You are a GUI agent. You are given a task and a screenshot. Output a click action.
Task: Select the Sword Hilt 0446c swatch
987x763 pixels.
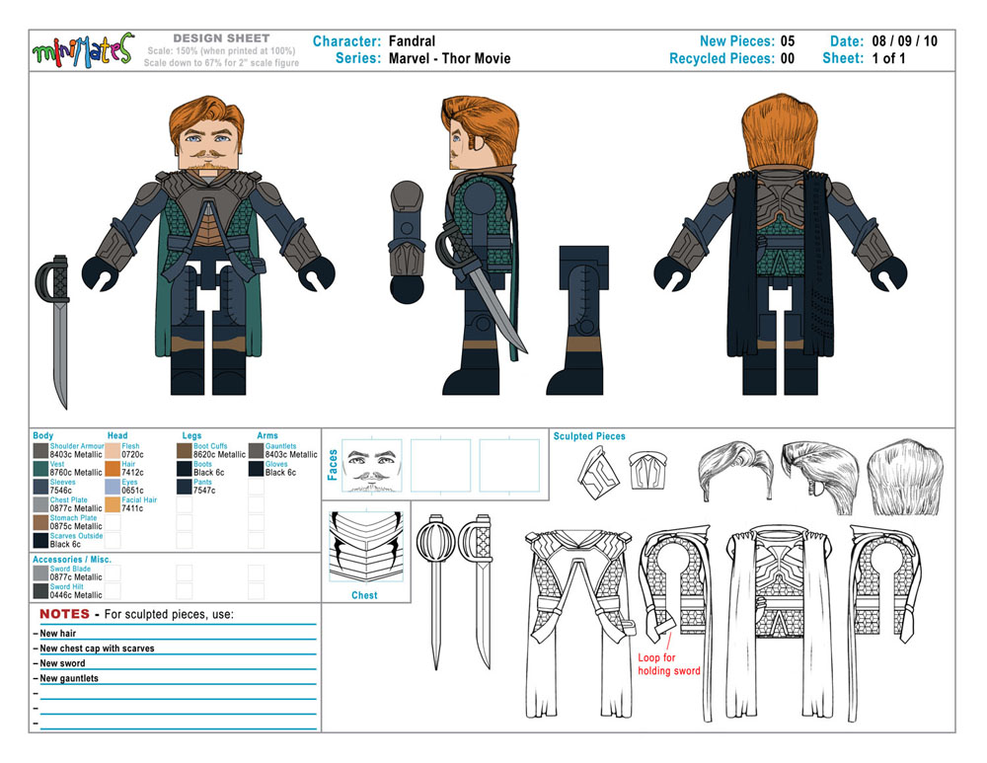(40, 590)
